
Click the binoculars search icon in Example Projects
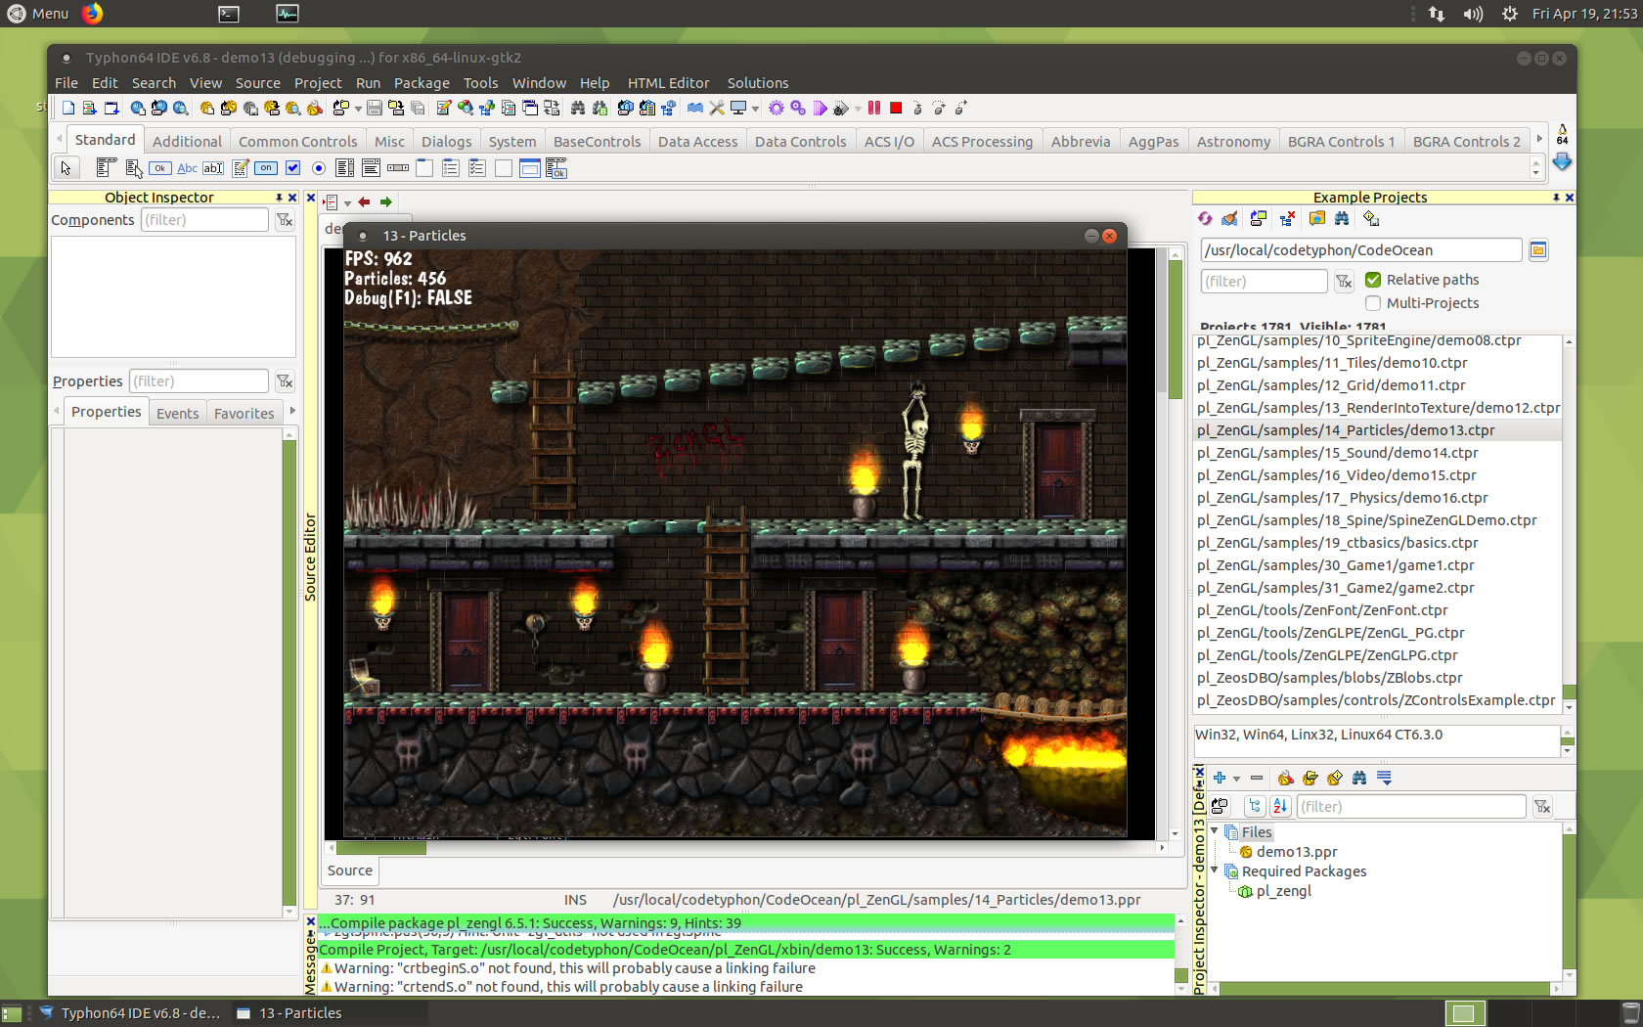coord(1342,219)
